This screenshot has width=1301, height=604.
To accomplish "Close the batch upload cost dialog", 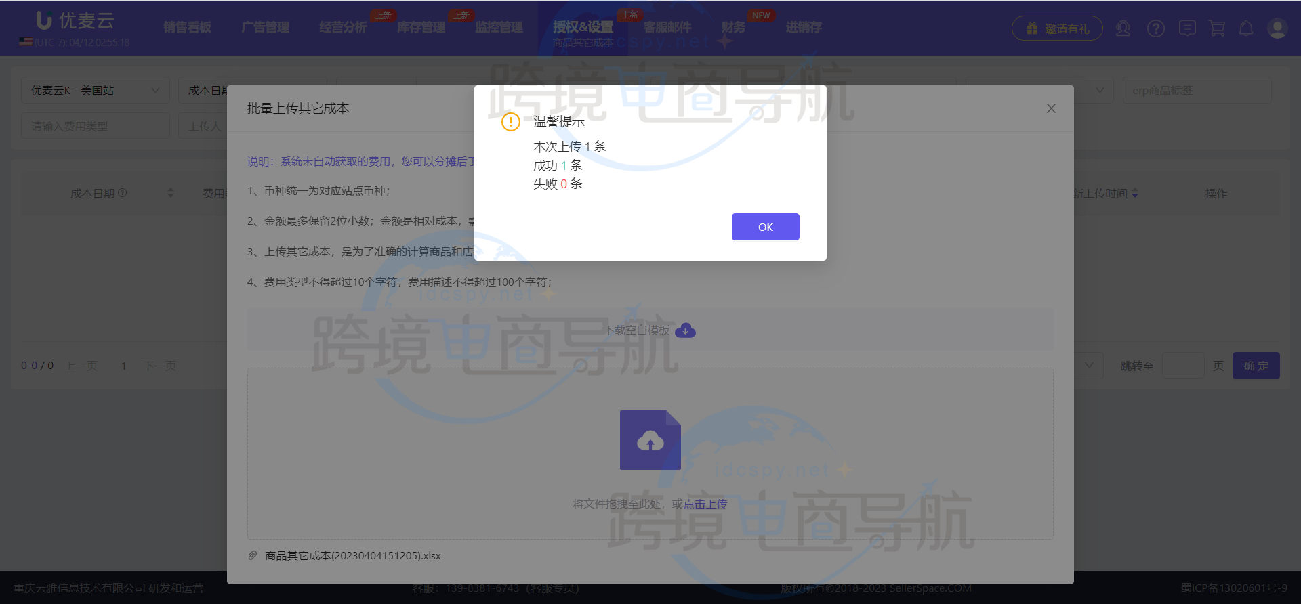I will coord(1051,108).
